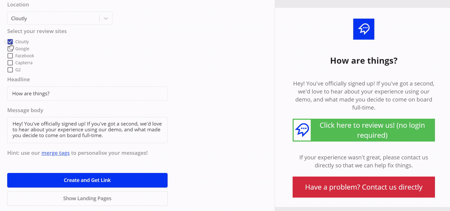Check the Facebook checkbox
Viewport: 450px width, 211px height.
point(10,56)
